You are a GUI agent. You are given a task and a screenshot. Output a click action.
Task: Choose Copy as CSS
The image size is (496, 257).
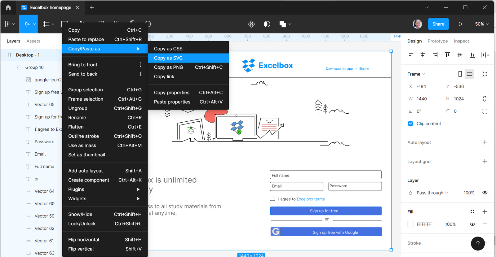pos(188,49)
